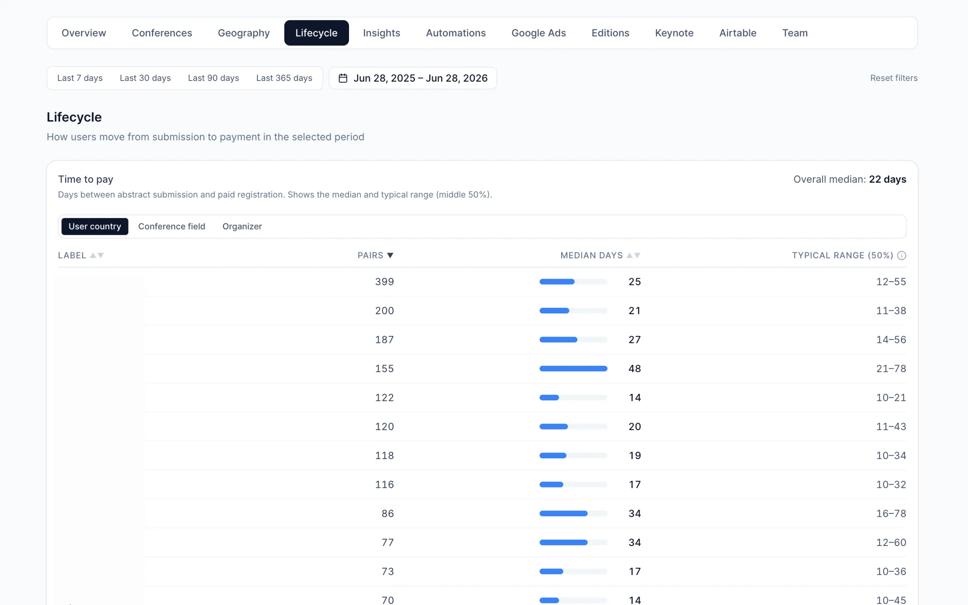Click the typical range 10–36
Screen dimensions: 968x605
(x=891, y=571)
